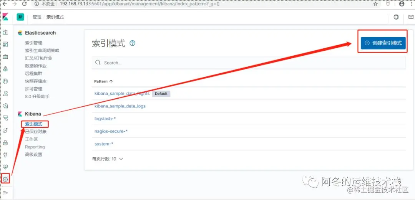Sort the list by the Pattern column header
The height and width of the screenshot is (200, 415).
(103, 81)
